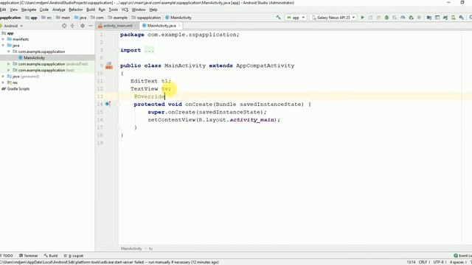Open the app run configuration dropdown
Viewport: 472px width, 265px height.
(296, 18)
